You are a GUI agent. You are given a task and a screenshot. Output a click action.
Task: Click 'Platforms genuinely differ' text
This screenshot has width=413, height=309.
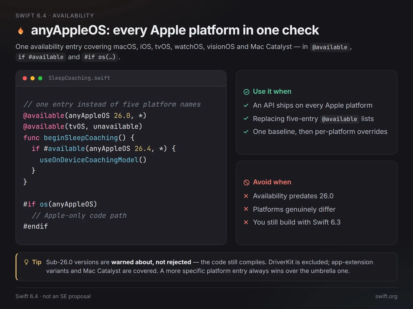click(x=294, y=209)
